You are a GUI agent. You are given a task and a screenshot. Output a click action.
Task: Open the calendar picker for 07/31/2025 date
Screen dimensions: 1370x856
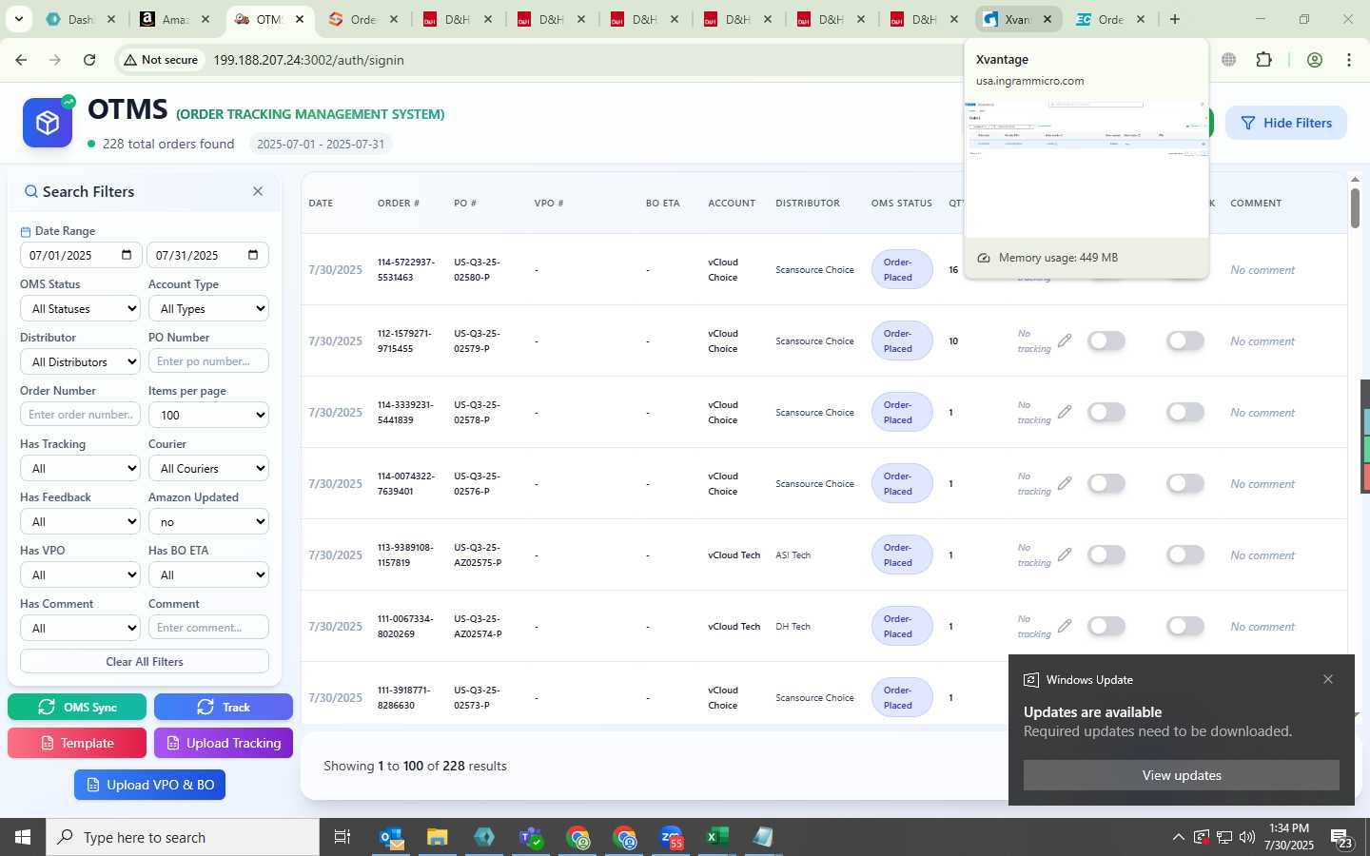coord(253,255)
